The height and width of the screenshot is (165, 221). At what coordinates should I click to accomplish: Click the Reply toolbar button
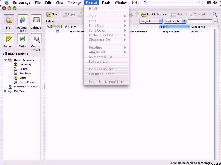[x=69, y=15]
